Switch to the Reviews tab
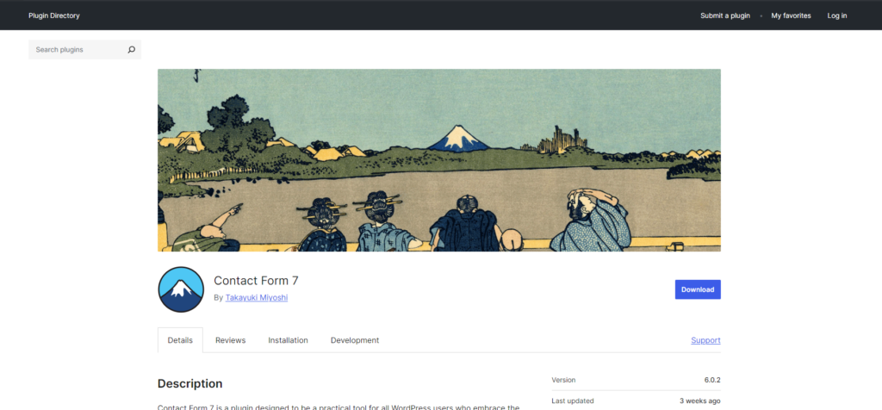 (x=231, y=340)
